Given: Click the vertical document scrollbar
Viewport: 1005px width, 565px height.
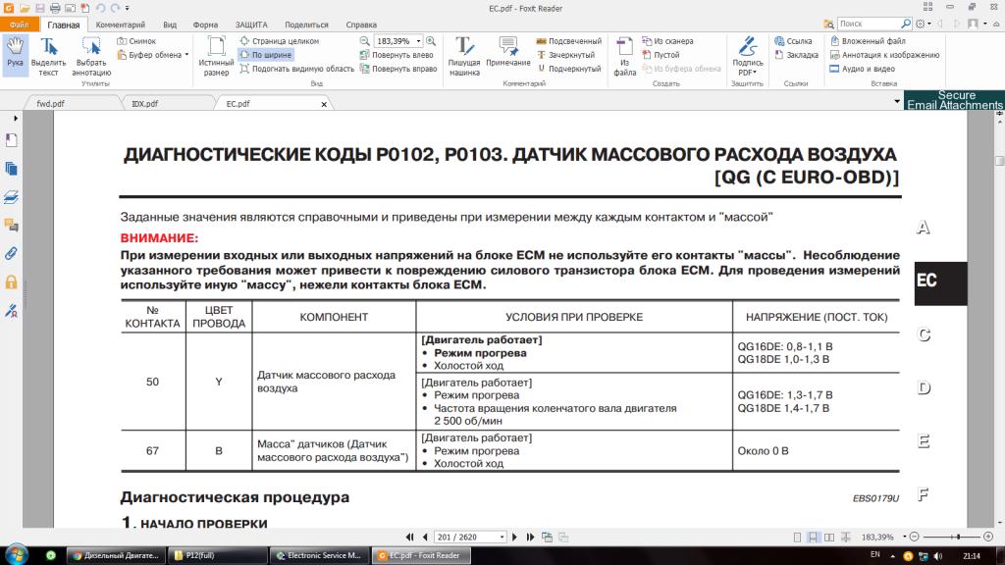Looking at the screenshot, I should click(999, 319).
